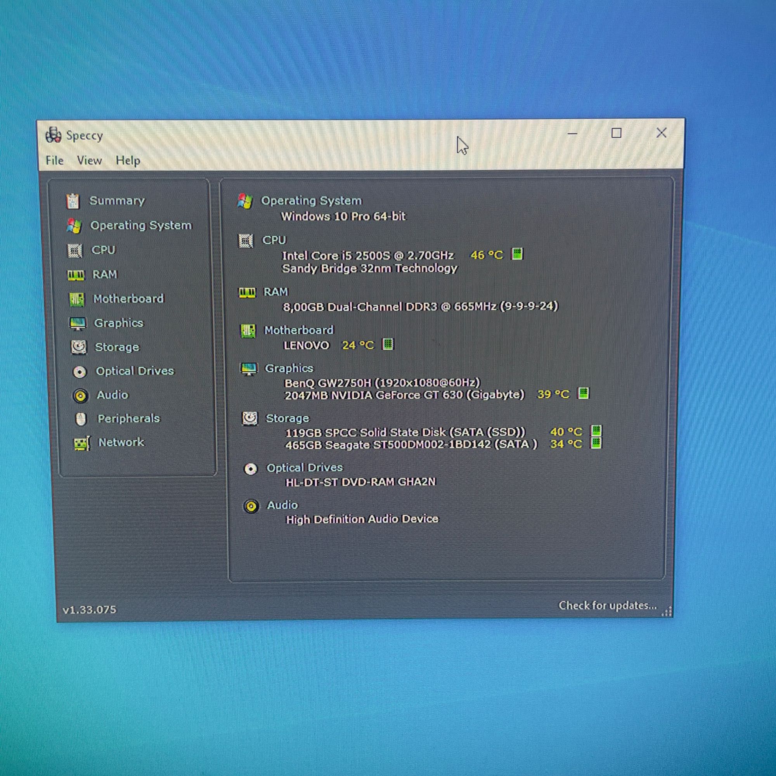This screenshot has height=776, width=776.
Task: Click the Operating System heading link in summary
Action: [x=311, y=201]
